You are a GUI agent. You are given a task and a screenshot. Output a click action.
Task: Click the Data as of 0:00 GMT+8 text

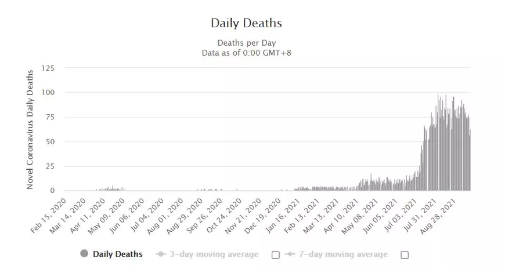pyautogui.click(x=246, y=53)
